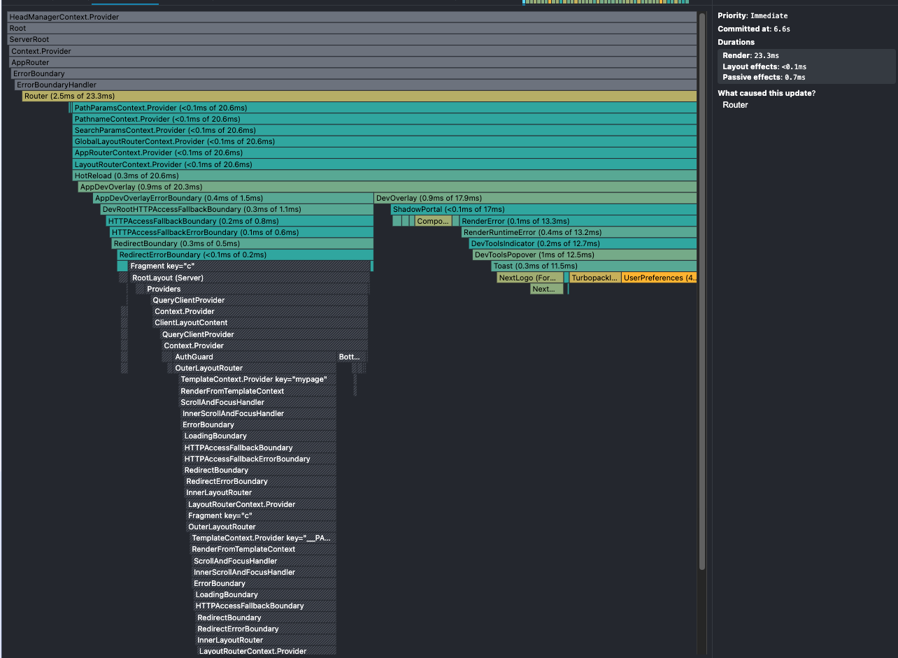Click RedirectBoundary (0.3ms of 0.5ms) bar

coord(243,243)
